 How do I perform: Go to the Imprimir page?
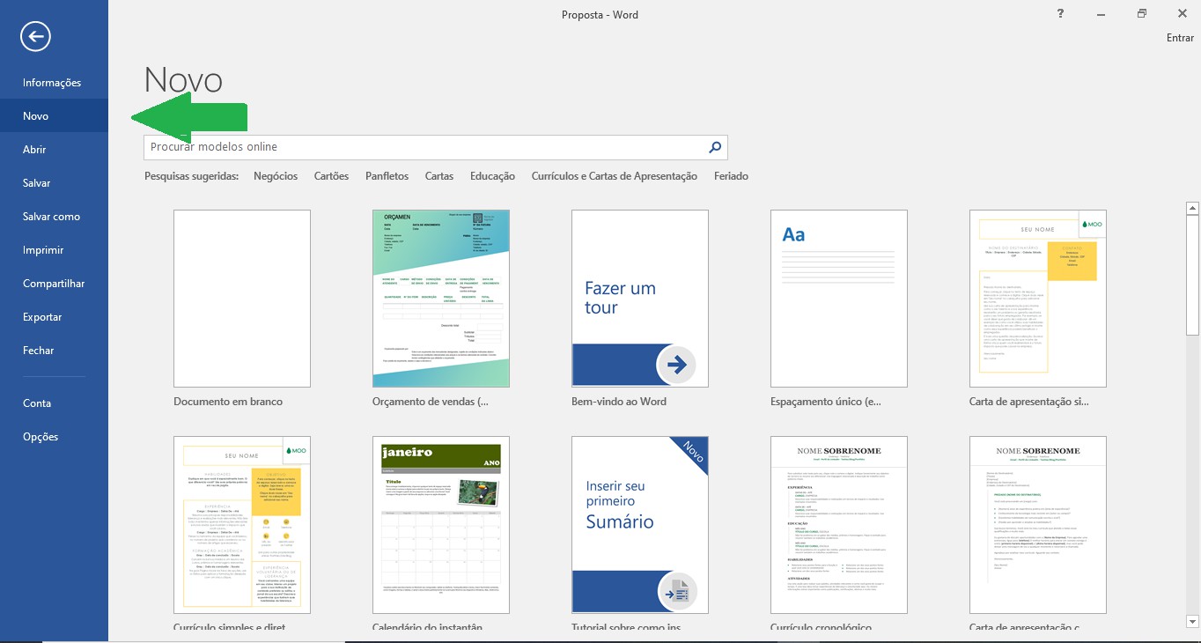54,250
